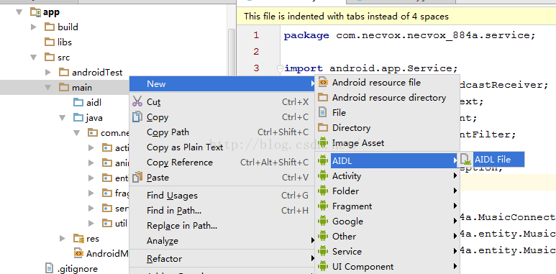
Task: Click the Paste clipboard icon
Action: tap(137, 177)
